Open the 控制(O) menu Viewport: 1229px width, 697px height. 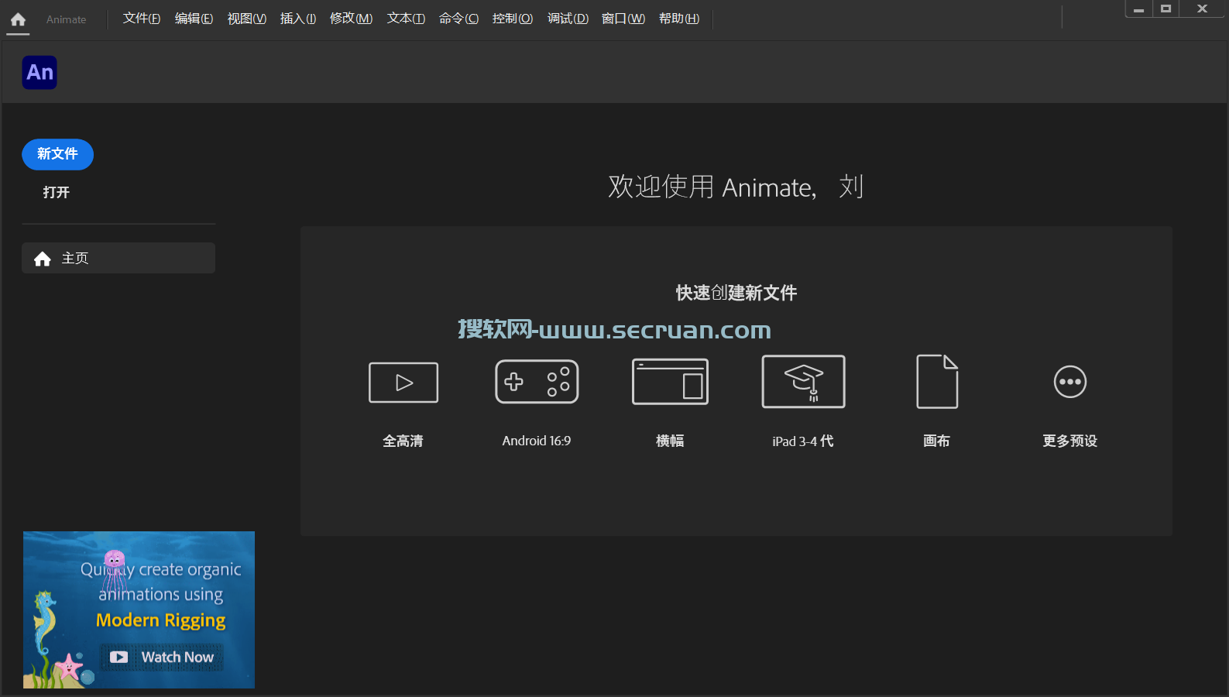click(x=512, y=19)
